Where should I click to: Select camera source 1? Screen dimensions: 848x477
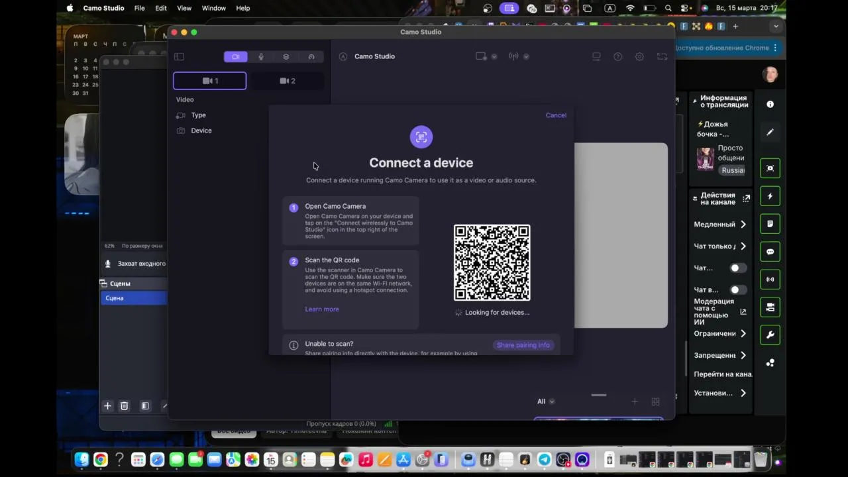click(x=210, y=81)
